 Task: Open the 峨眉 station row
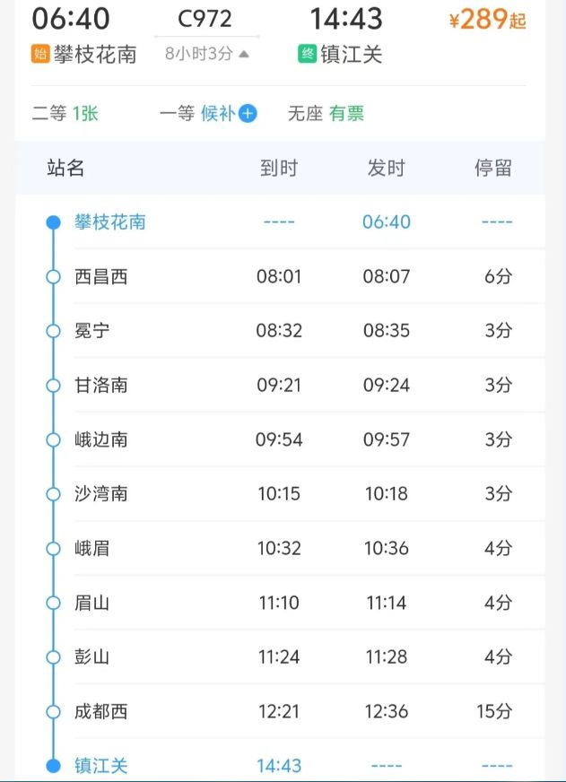coord(294,549)
